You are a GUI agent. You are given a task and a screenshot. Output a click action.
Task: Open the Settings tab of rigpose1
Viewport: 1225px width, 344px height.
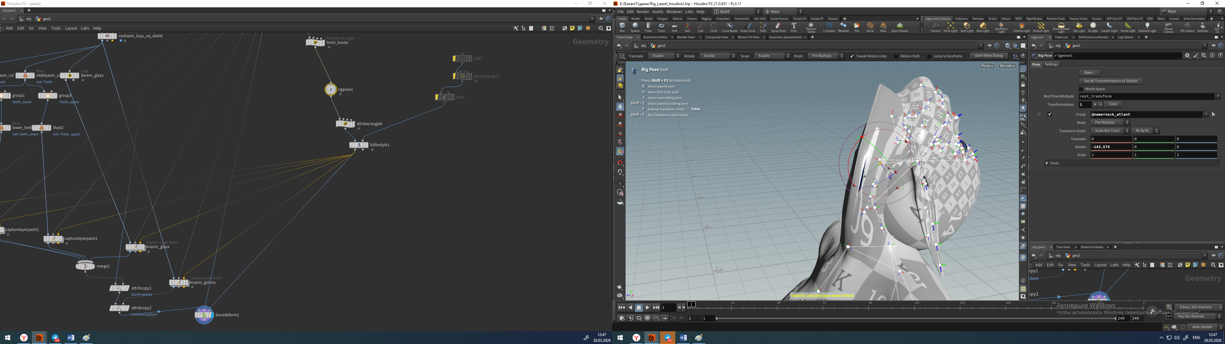(x=1051, y=64)
